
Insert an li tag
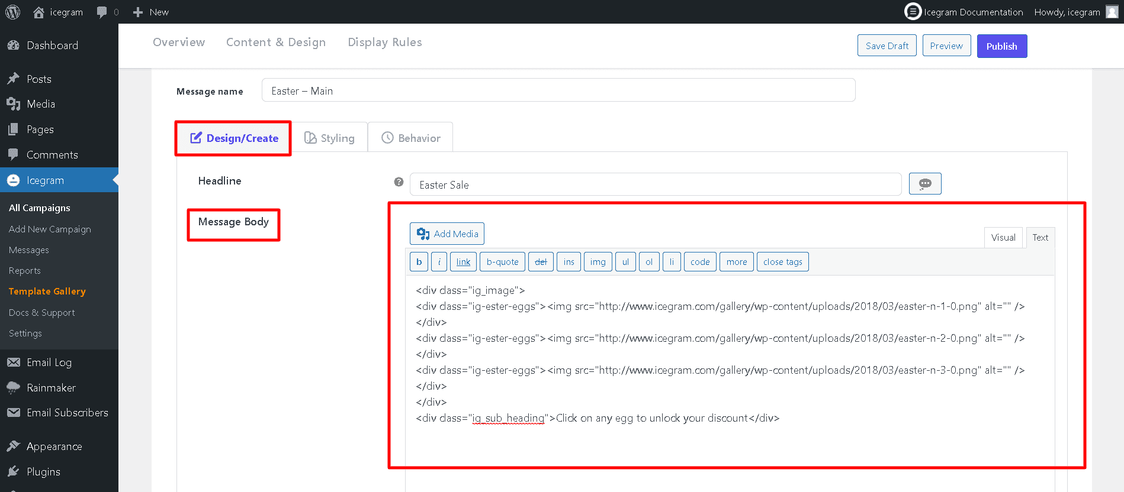coord(672,262)
